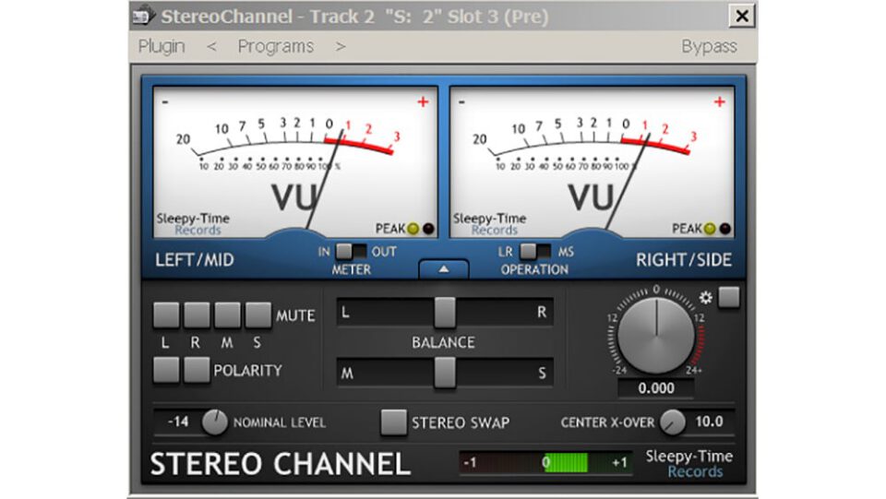
Task: Click the right VU meter peak yellow LED
Action: pos(711,229)
